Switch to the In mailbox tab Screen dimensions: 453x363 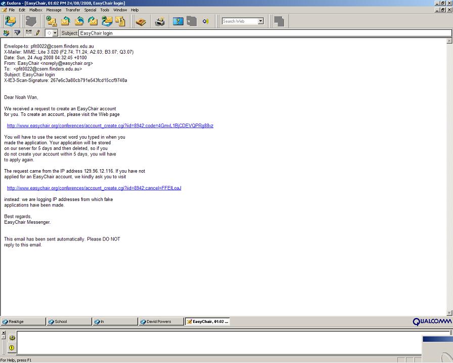coord(115,321)
